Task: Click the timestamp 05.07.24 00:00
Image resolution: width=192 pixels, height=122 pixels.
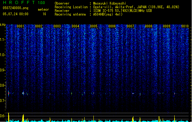Action: 16,14
